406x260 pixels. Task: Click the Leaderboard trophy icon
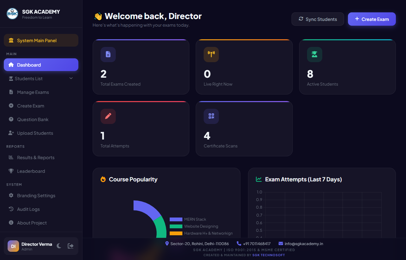[x=11, y=171]
